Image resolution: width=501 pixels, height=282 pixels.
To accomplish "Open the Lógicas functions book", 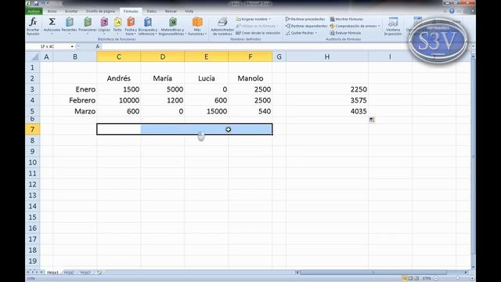I will [x=104, y=26].
